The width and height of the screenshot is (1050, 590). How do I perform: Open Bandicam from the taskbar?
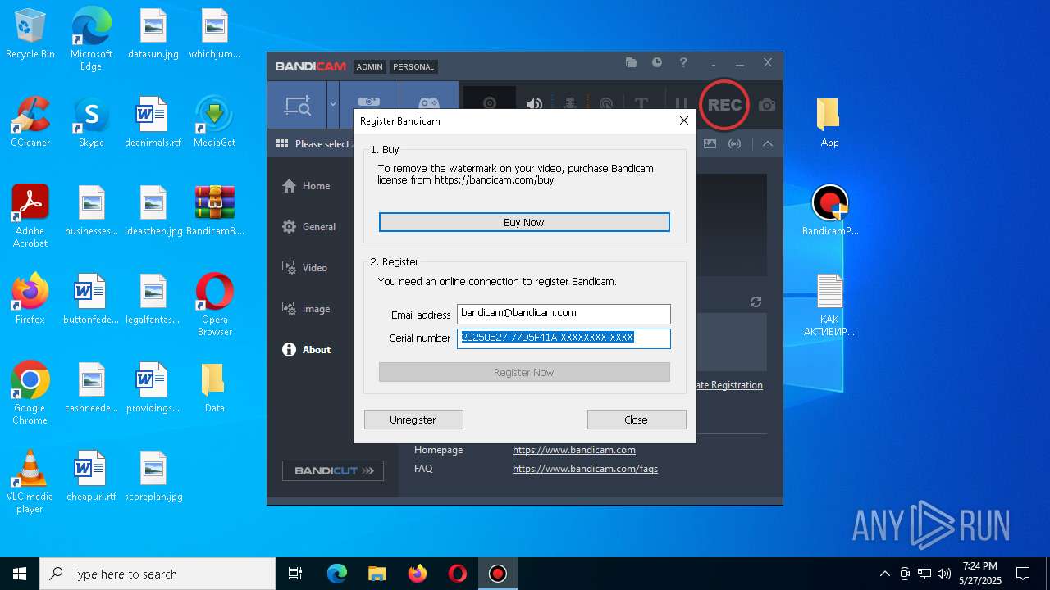(497, 574)
